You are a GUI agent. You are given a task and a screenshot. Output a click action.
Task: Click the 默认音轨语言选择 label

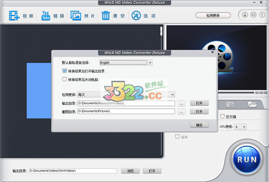76,63
